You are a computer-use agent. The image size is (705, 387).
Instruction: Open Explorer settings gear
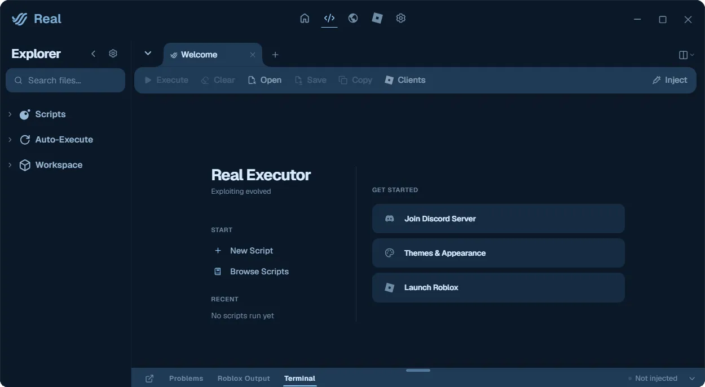[x=113, y=54]
